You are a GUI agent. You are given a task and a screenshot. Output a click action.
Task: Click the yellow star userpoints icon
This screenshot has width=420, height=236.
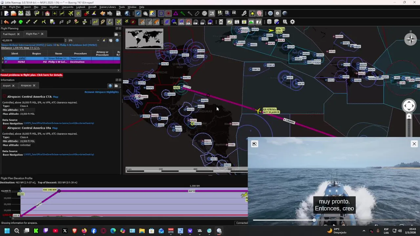(x=252, y=13)
